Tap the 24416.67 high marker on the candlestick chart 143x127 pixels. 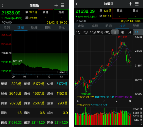tap(122, 37)
